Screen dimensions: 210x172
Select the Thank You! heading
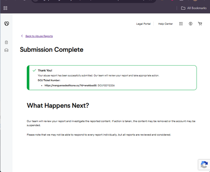tap(45, 70)
